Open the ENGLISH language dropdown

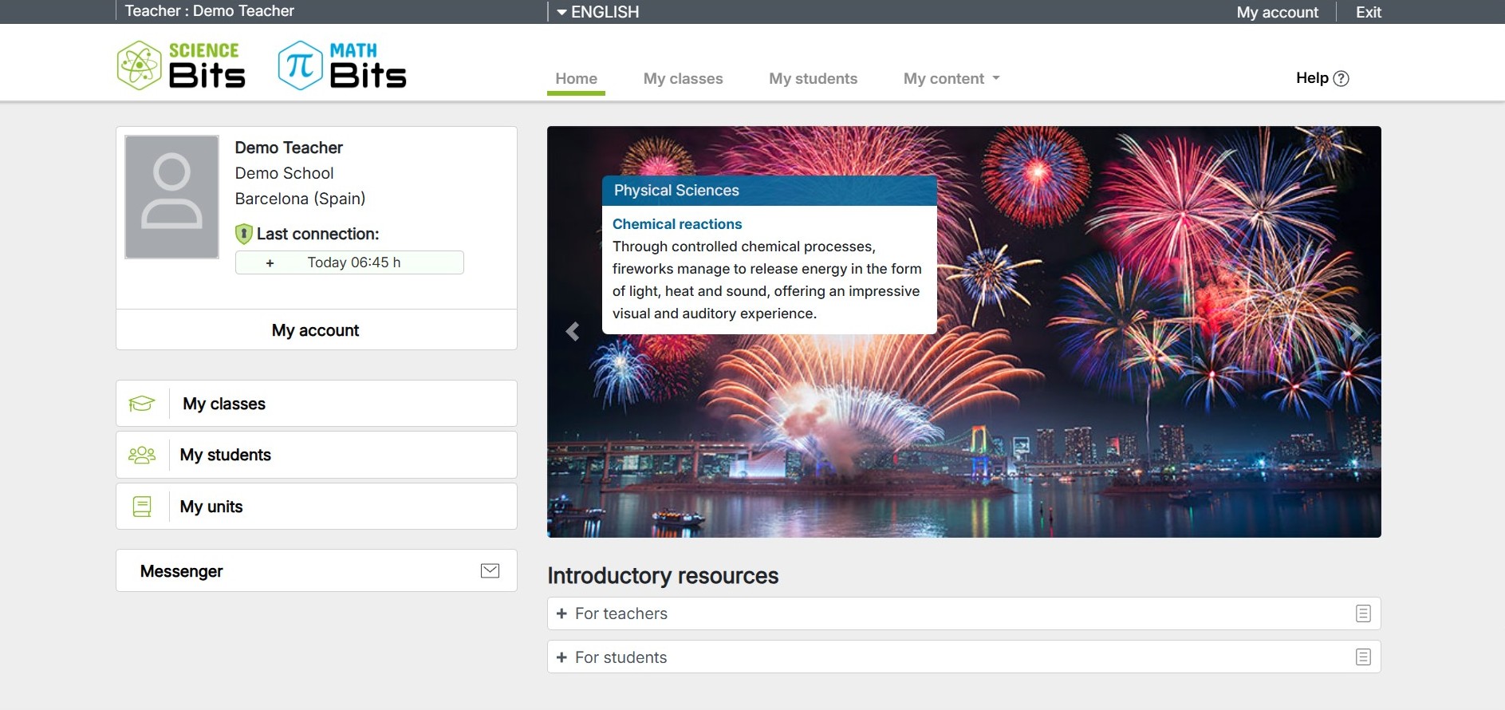pos(598,12)
